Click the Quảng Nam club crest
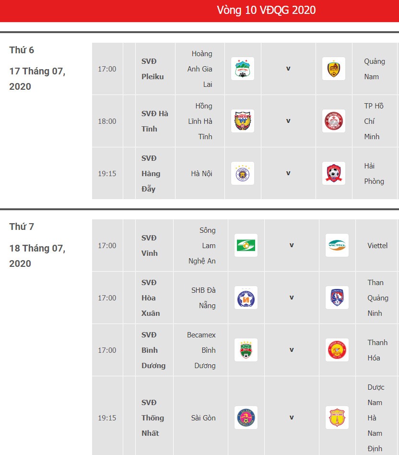This screenshot has height=455, width=399. (333, 69)
